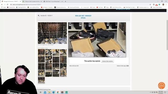Viewport: 168px width, 94px height.
Task: Open Chrome three-dot menu
Action: click(x=166, y=5)
